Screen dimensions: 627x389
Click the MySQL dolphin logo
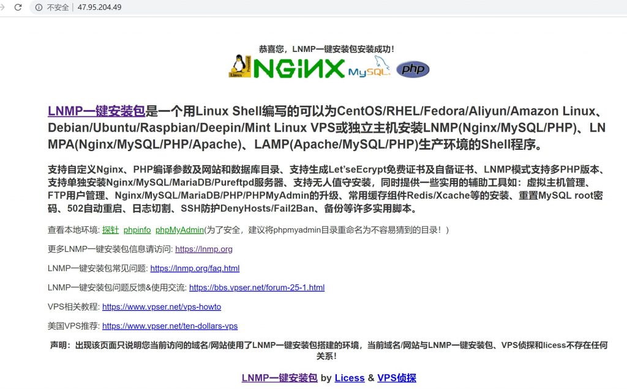pyautogui.click(x=369, y=66)
